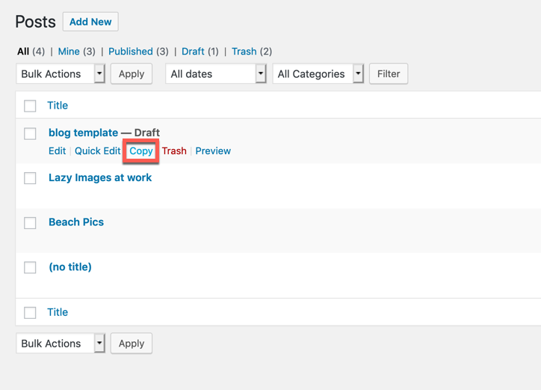Open Quick Edit for blog template
Viewport: 541px width, 390px height.
pos(97,150)
